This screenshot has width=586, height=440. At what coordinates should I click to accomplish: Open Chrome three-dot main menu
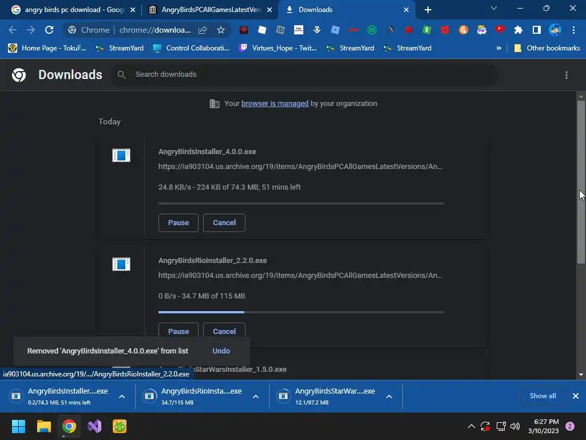[573, 30]
